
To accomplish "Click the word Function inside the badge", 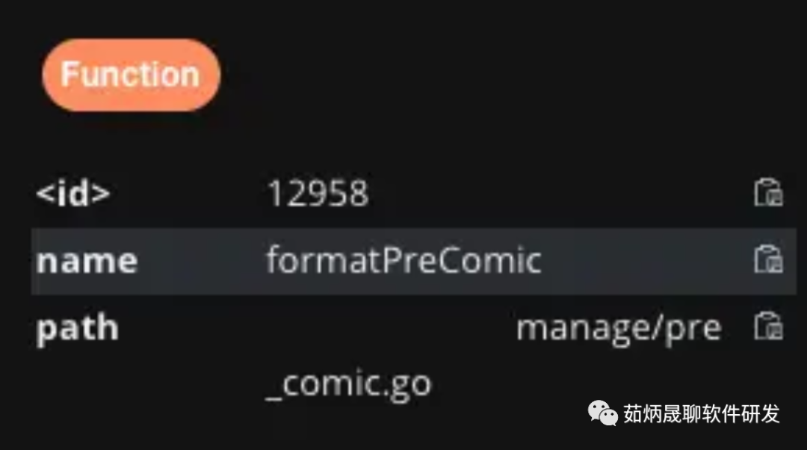I will 130,75.
